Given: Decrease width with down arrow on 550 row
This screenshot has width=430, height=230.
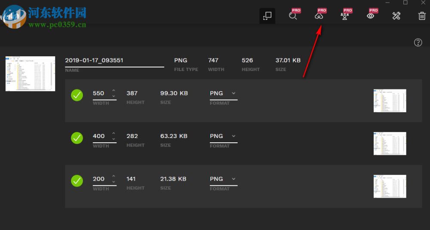Looking at the screenshot, I should 114,96.
